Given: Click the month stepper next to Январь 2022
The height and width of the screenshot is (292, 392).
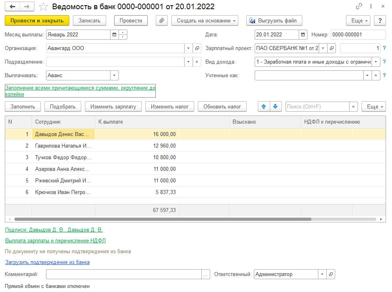Looking at the screenshot, I should tap(123, 35).
